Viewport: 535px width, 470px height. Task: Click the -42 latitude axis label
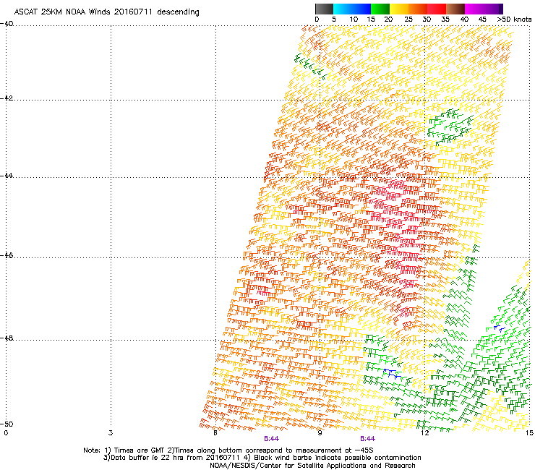click(7, 98)
